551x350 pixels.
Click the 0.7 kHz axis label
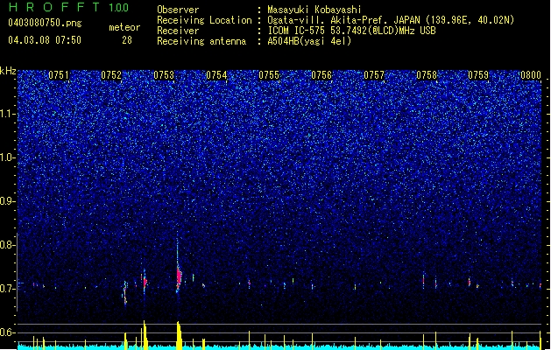tap(8, 289)
